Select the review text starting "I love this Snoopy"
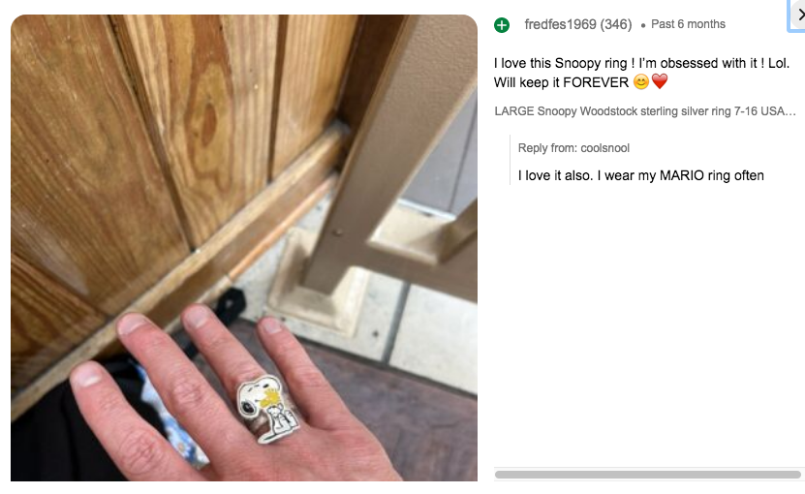The width and height of the screenshot is (805, 494). 641,73
